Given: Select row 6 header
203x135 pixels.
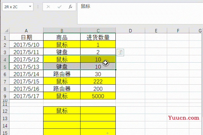Looking at the screenshot, I should pyautogui.click(x=5, y=74).
